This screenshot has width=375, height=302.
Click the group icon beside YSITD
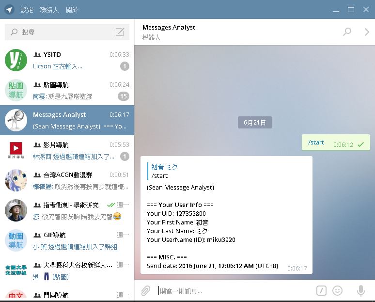tap(37, 55)
